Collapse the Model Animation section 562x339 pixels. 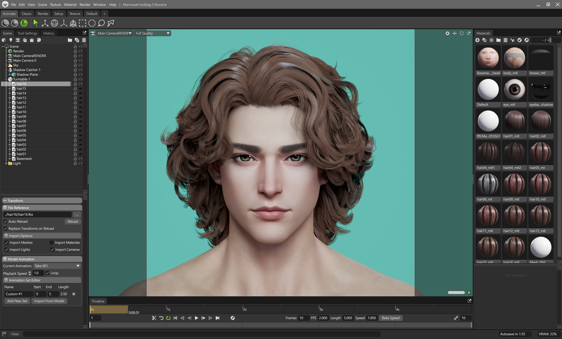tap(5, 259)
